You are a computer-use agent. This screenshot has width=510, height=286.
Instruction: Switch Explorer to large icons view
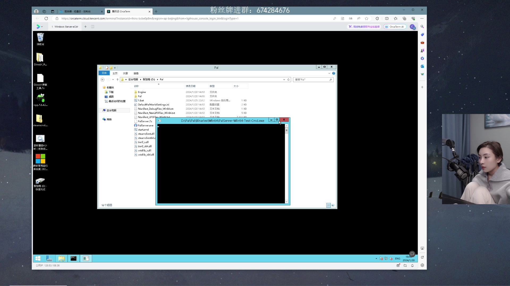tap(333, 205)
